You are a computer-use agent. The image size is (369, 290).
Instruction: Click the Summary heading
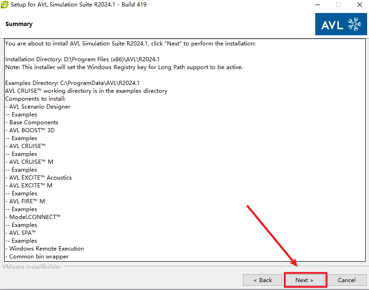(19, 24)
